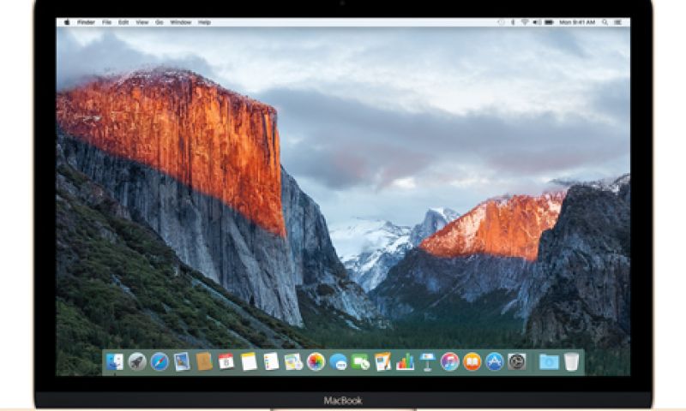Open the yellow Notes app icon
The height and width of the screenshot is (411, 686).
point(249,361)
